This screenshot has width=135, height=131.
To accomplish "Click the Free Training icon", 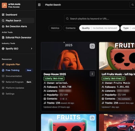I will pyautogui.click(x=3, y=70).
